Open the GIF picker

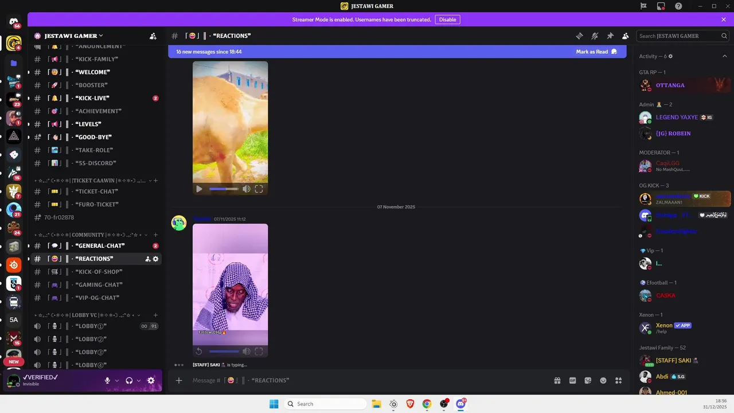(x=572, y=380)
